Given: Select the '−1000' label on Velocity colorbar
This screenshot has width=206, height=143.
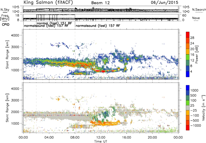Looking at the screenshot, I should 196,125.
